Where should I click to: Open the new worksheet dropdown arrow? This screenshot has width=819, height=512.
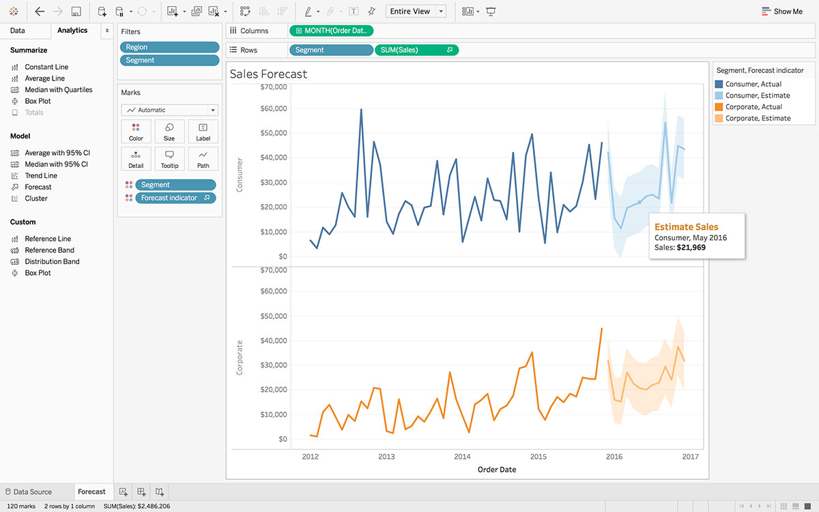184,12
